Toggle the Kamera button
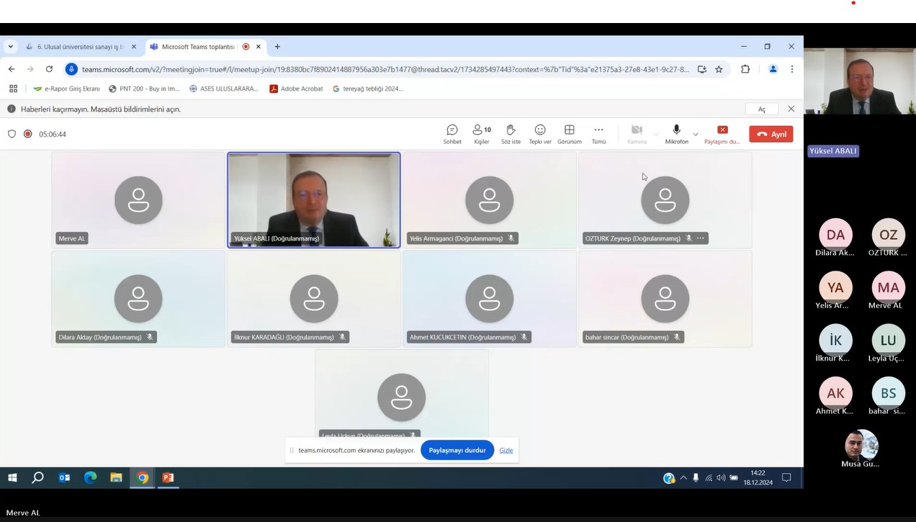 [x=637, y=133]
